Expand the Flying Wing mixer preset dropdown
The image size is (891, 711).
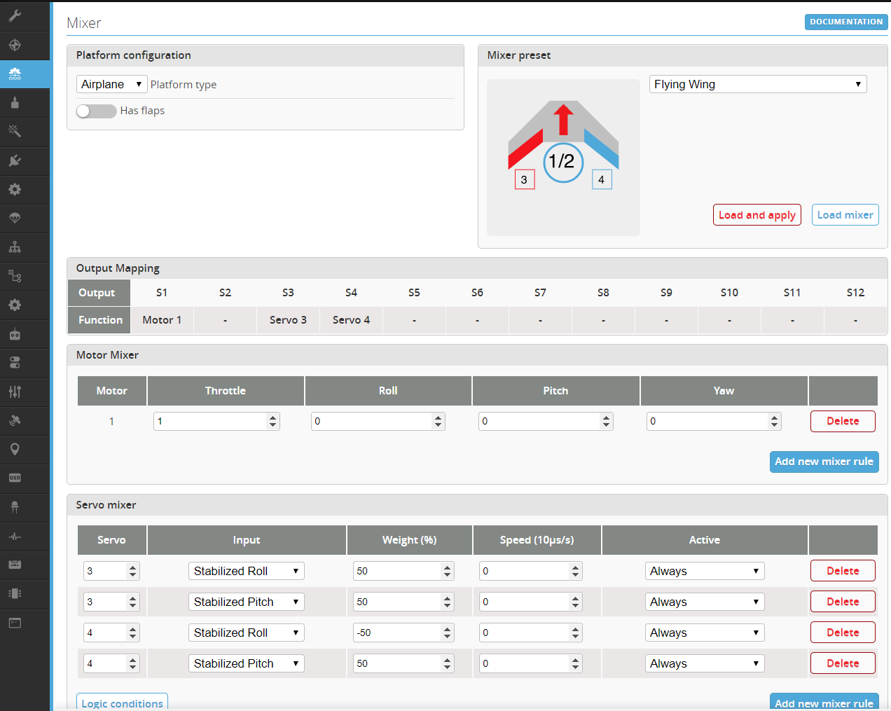coord(757,84)
